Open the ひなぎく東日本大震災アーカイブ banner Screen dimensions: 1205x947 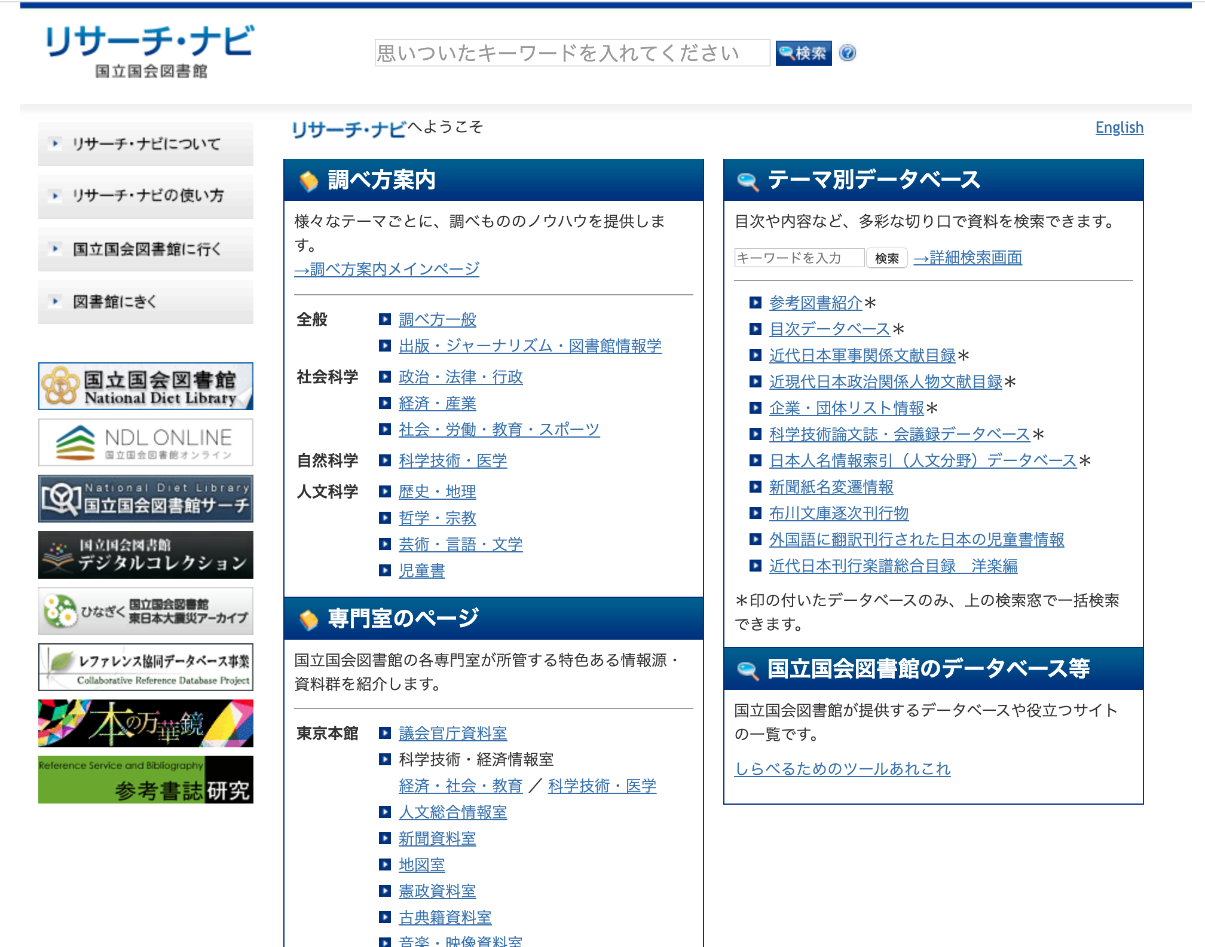146,611
